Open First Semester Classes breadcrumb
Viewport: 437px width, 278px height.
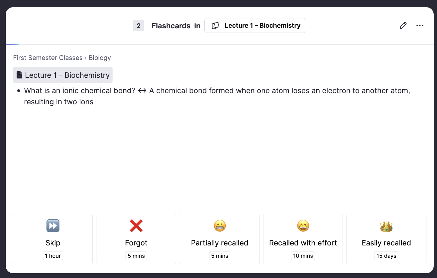tap(48, 58)
